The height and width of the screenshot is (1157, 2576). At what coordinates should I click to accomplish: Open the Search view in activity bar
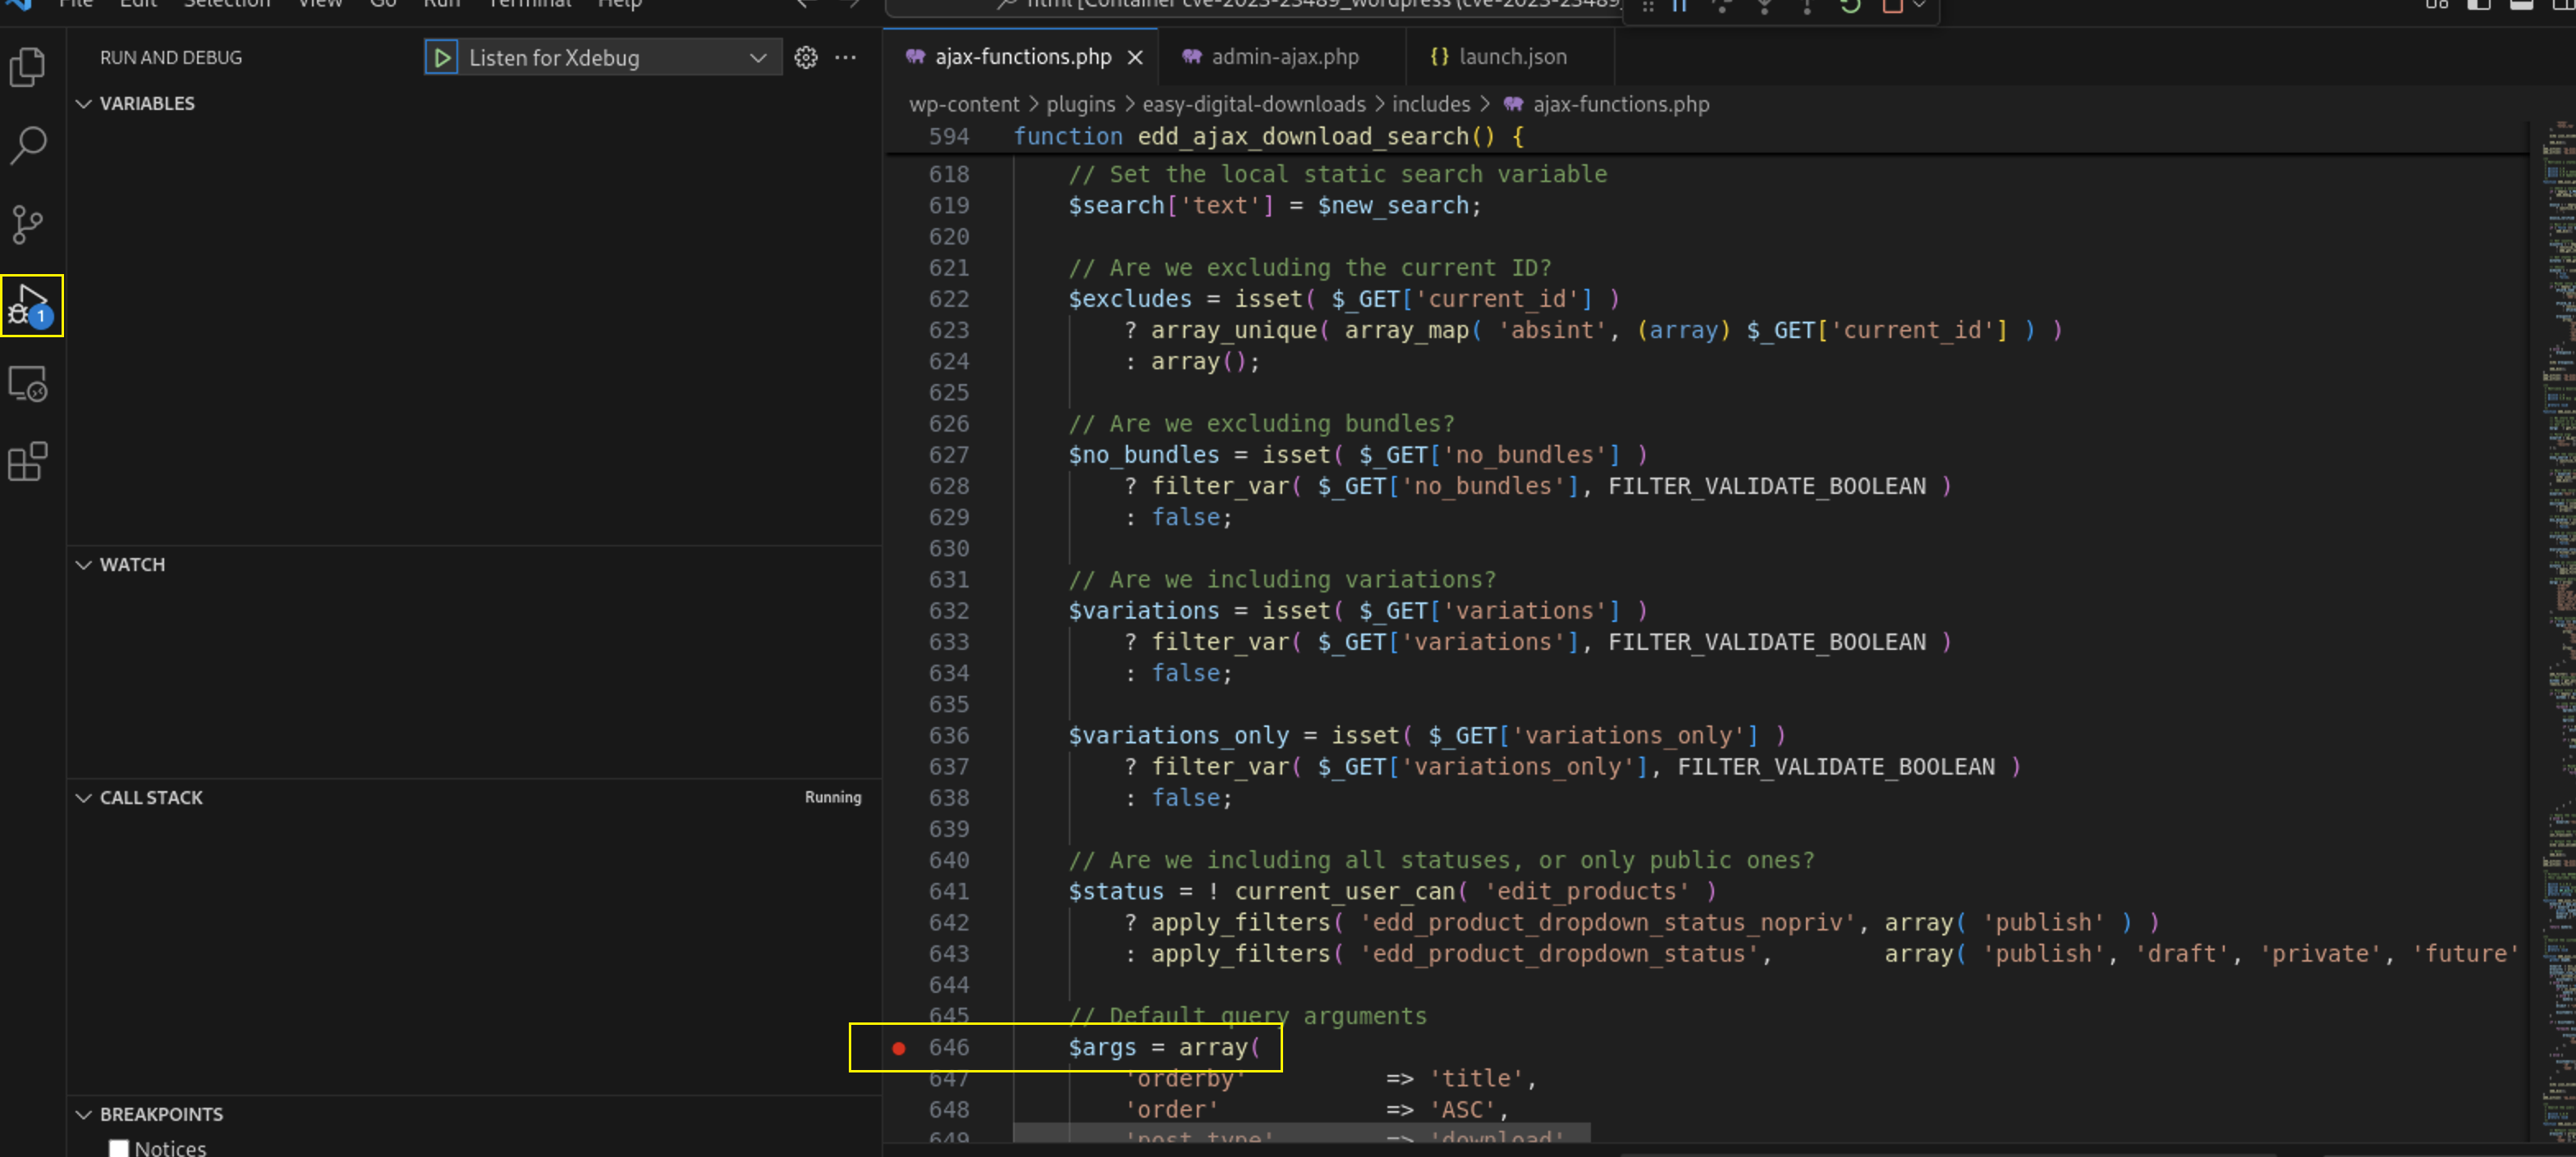click(x=27, y=145)
